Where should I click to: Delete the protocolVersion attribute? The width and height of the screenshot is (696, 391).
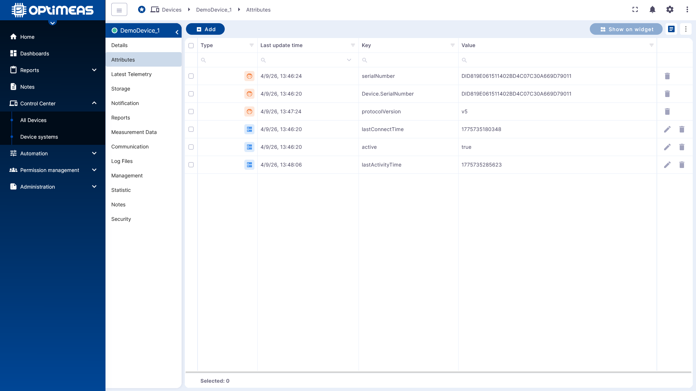click(667, 112)
